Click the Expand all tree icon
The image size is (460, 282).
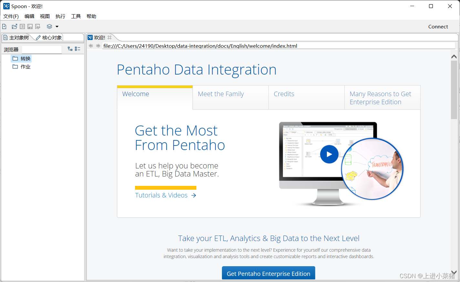pos(70,49)
